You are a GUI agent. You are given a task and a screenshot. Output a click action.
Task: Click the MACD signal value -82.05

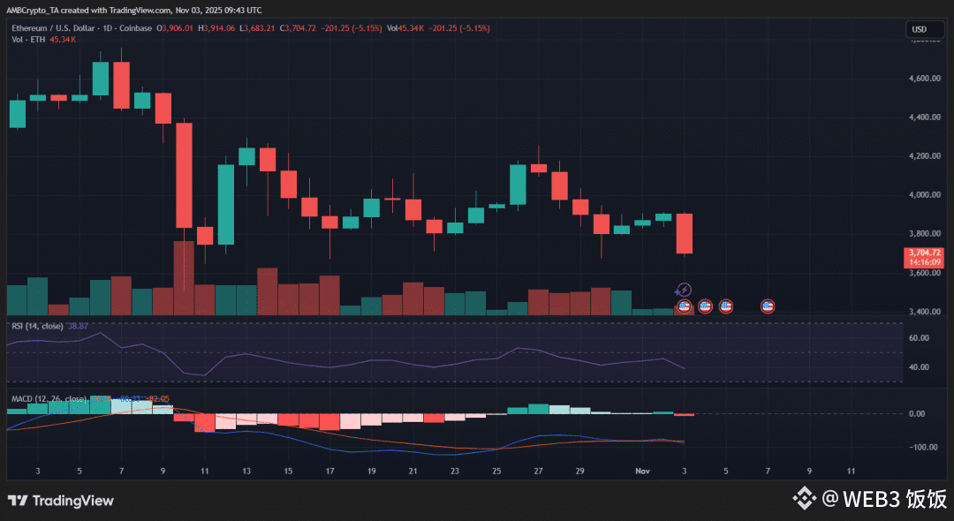(x=159, y=399)
